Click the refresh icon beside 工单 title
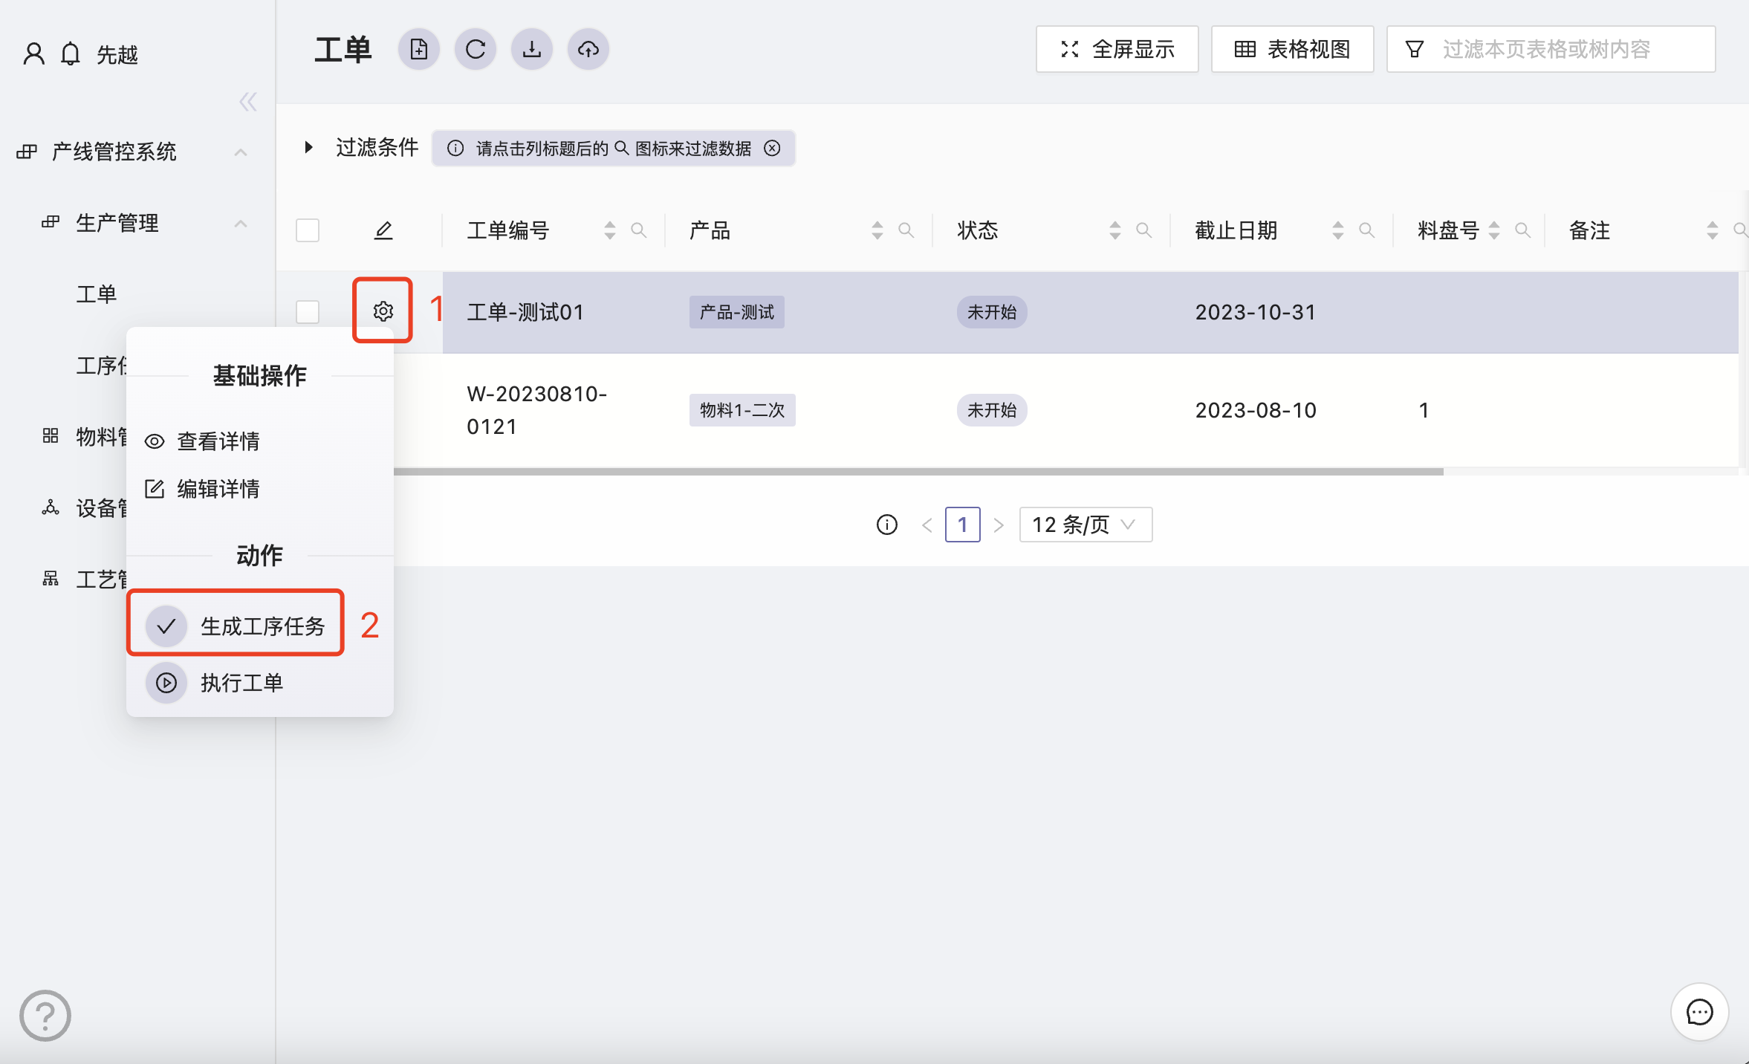The image size is (1749, 1064). (x=476, y=50)
